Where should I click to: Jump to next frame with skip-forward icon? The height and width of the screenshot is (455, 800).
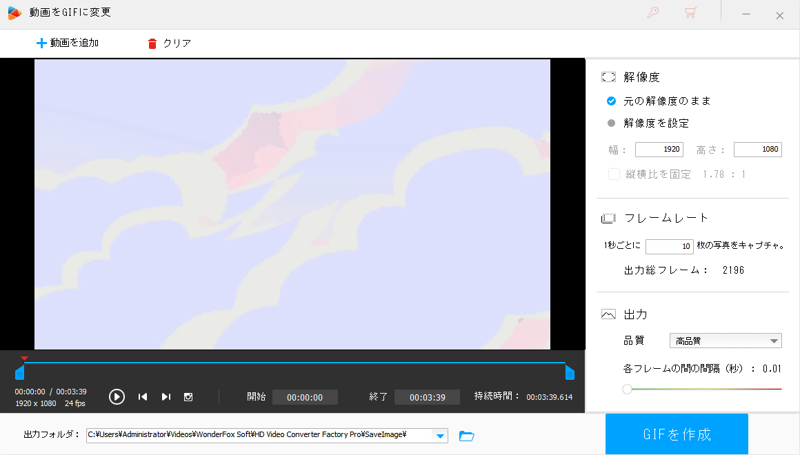pyautogui.click(x=166, y=396)
